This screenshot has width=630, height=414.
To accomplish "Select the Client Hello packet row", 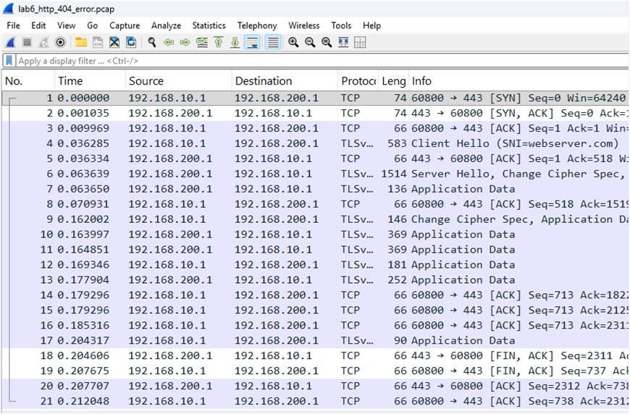I will coord(290,143).
